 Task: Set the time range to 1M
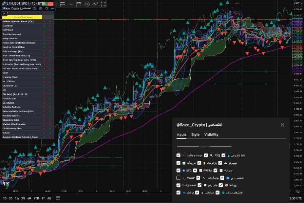pyautogui.click(x=17, y=198)
